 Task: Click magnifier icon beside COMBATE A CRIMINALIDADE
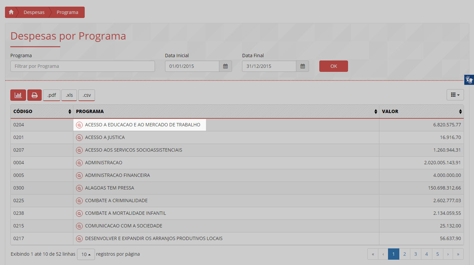click(x=79, y=201)
